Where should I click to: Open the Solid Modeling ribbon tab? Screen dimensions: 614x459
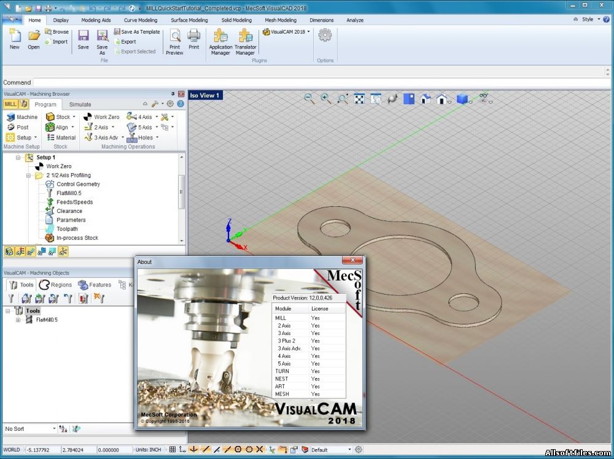pyautogui.click(x=236, y=20)
